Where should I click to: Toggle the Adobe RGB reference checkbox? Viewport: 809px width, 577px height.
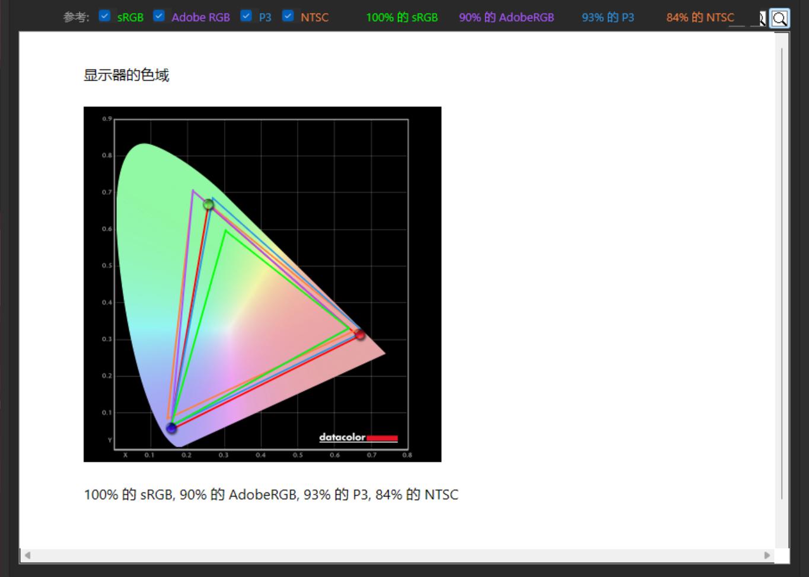159,17
